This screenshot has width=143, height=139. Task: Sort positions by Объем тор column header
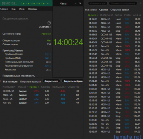pos(73,87)
